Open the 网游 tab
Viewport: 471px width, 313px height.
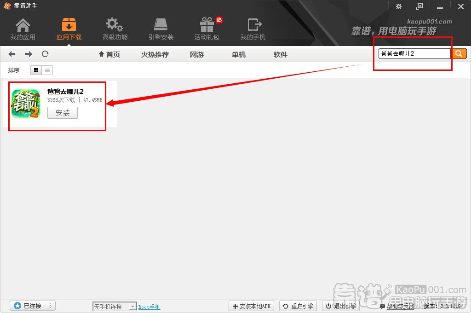click(x=197, y=54)
